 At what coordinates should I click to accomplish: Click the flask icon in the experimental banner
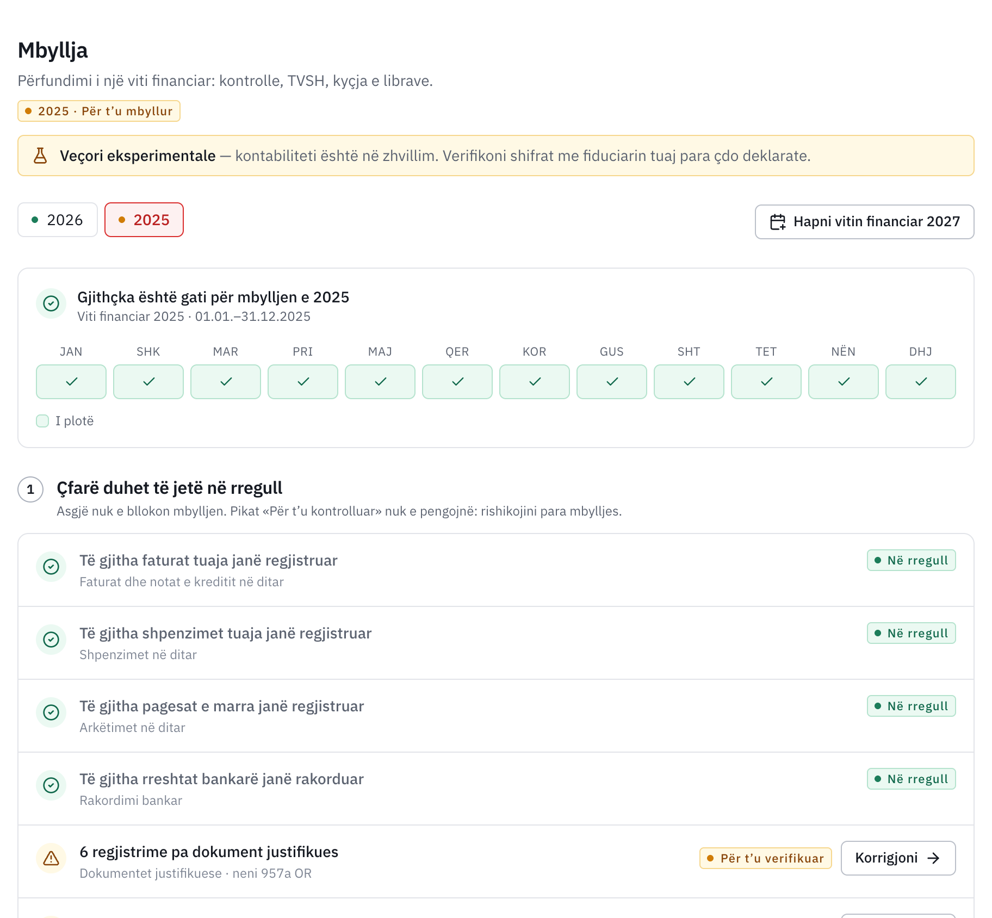40,156
